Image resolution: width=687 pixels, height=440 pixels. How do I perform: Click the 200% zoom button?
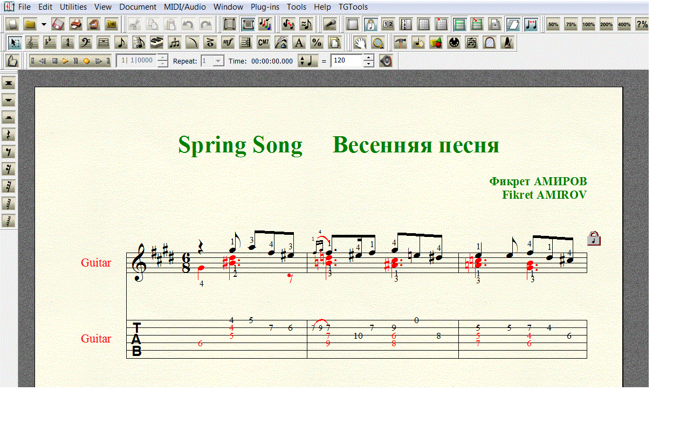(606, 24)
